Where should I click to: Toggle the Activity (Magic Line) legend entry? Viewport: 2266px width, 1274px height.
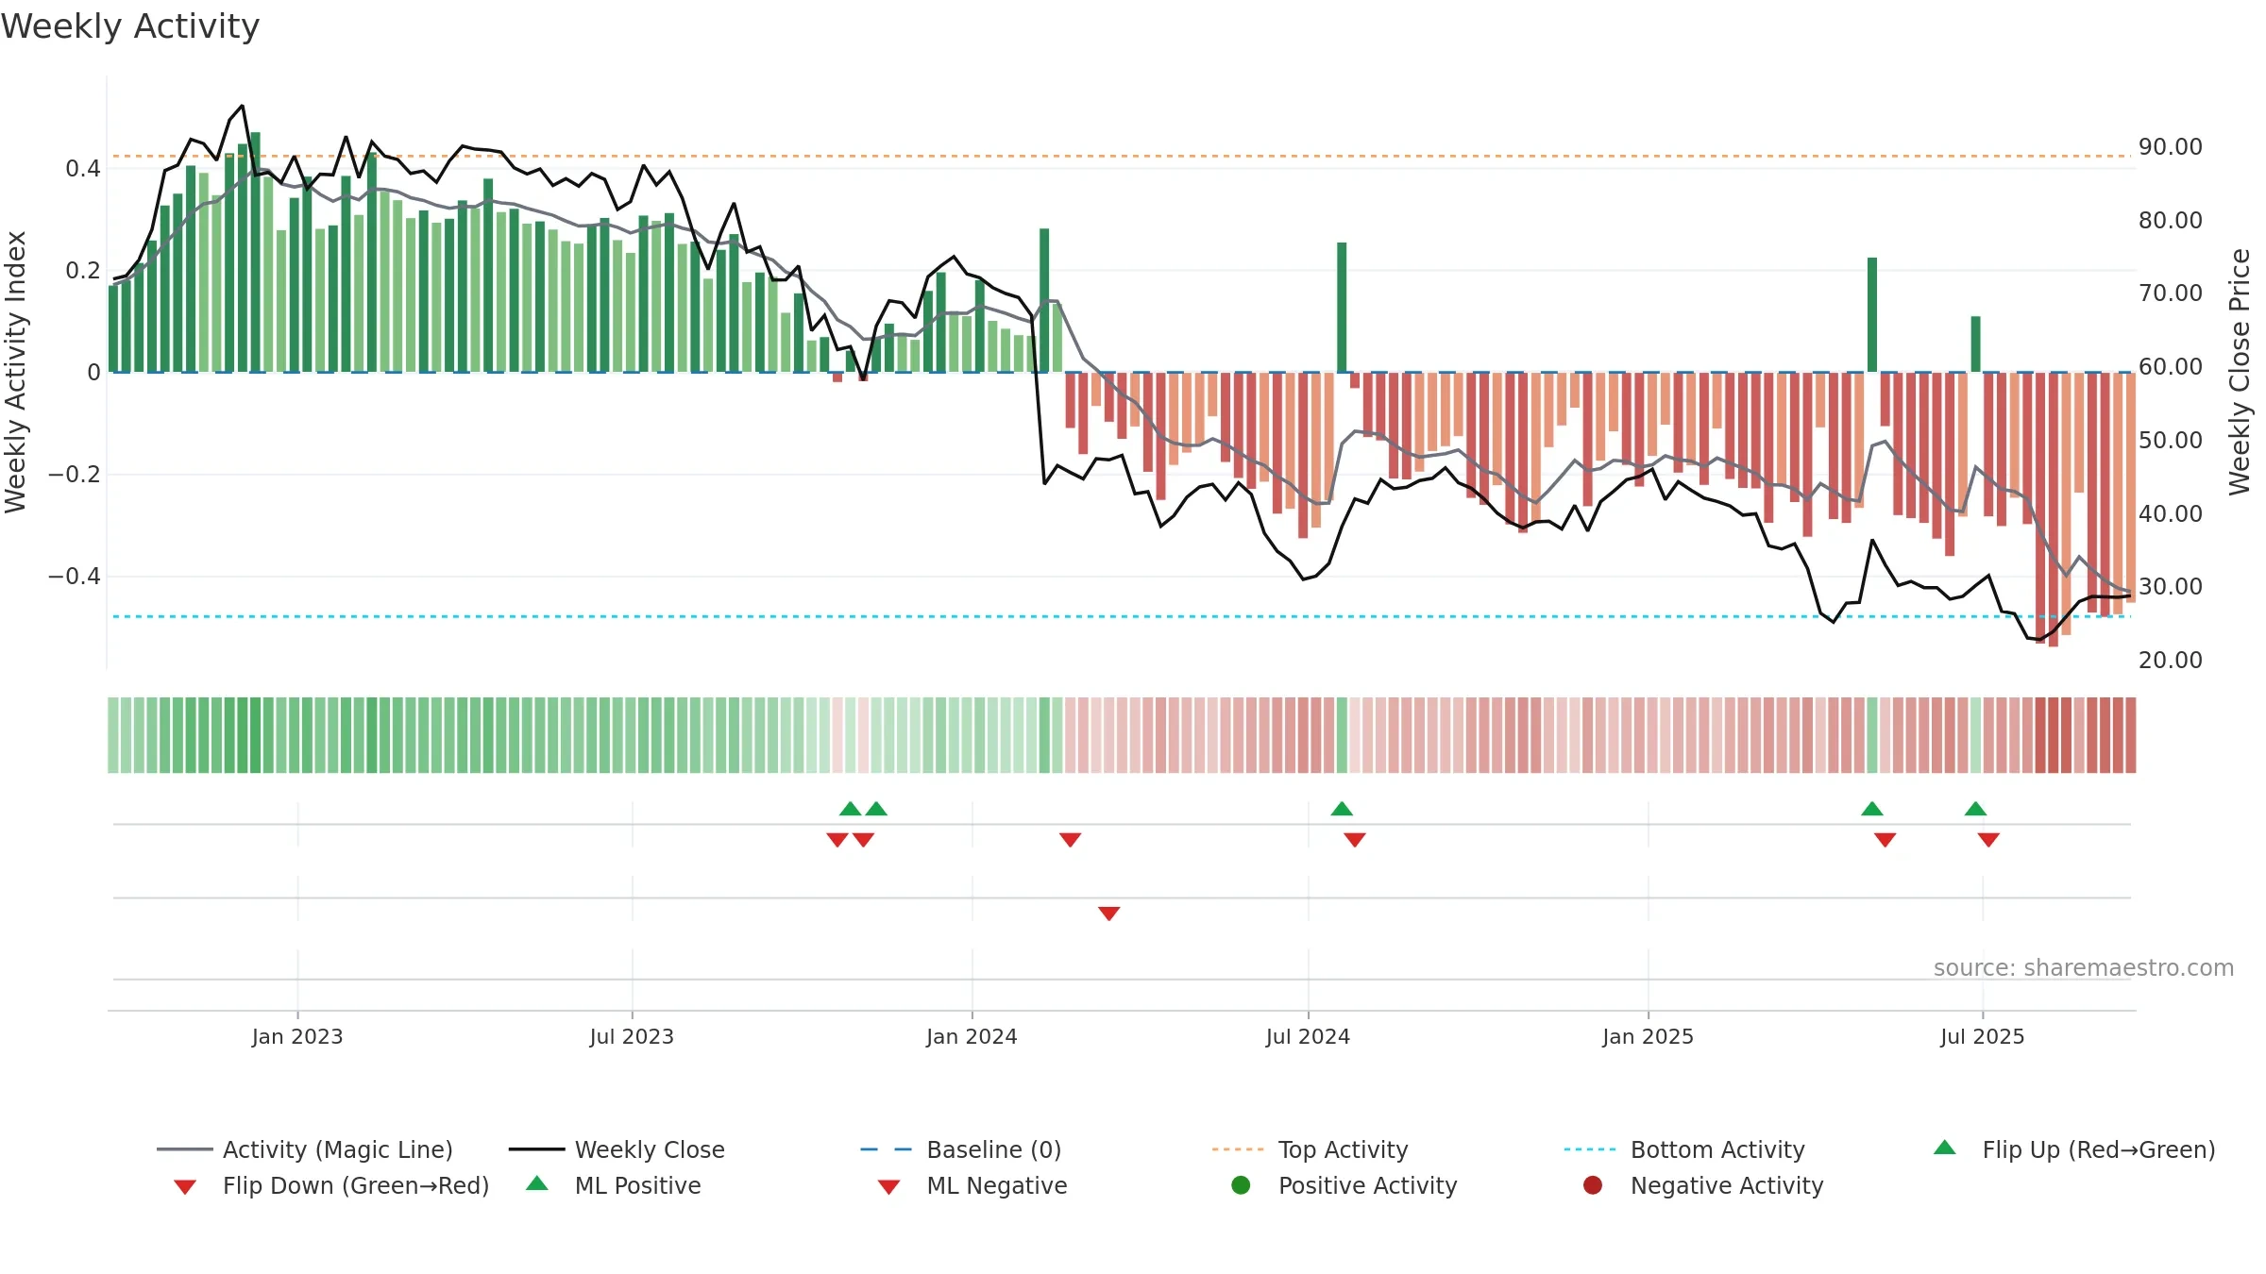[305, 1149]
